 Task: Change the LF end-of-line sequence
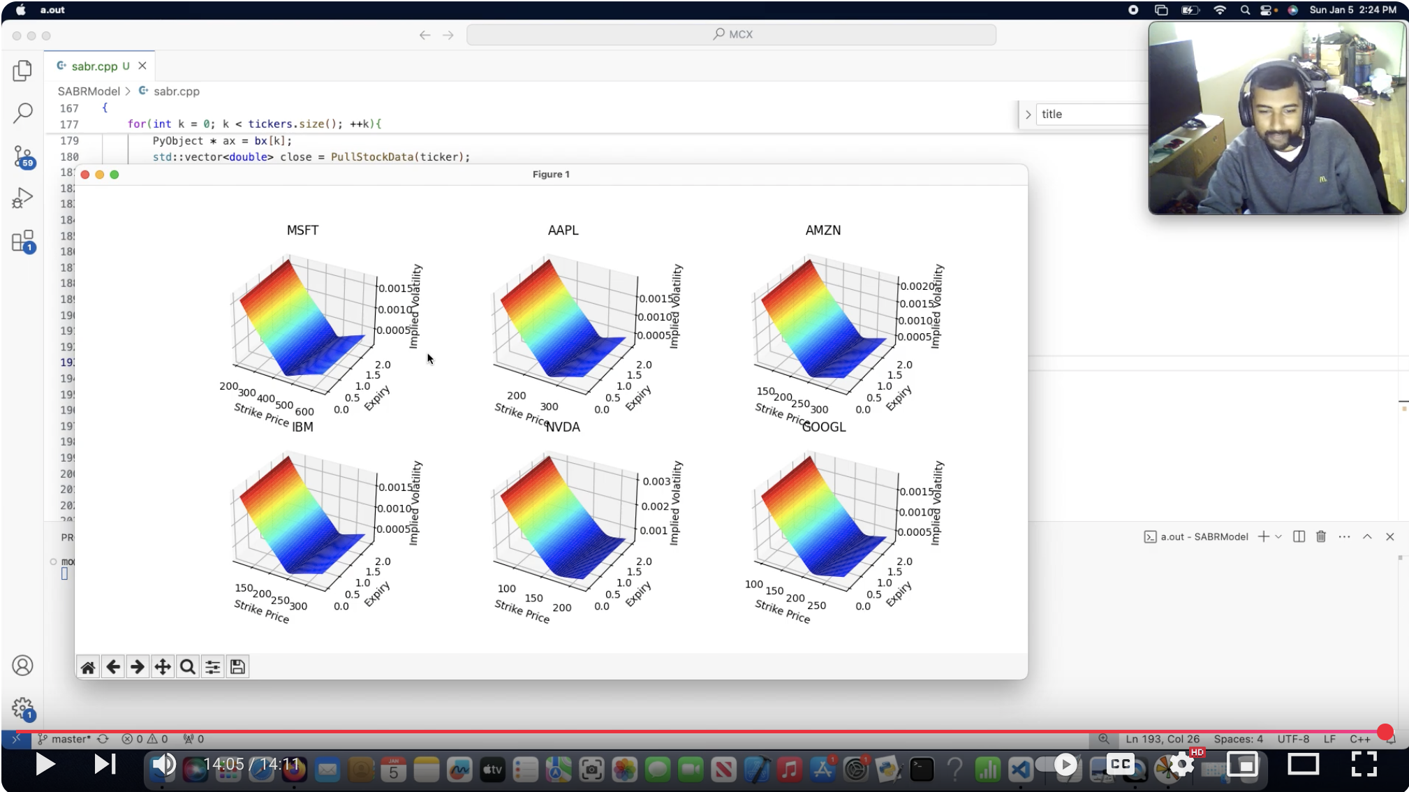click(1329, 739)
